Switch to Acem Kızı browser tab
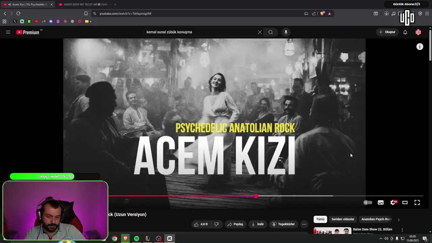 pos(28,4)
